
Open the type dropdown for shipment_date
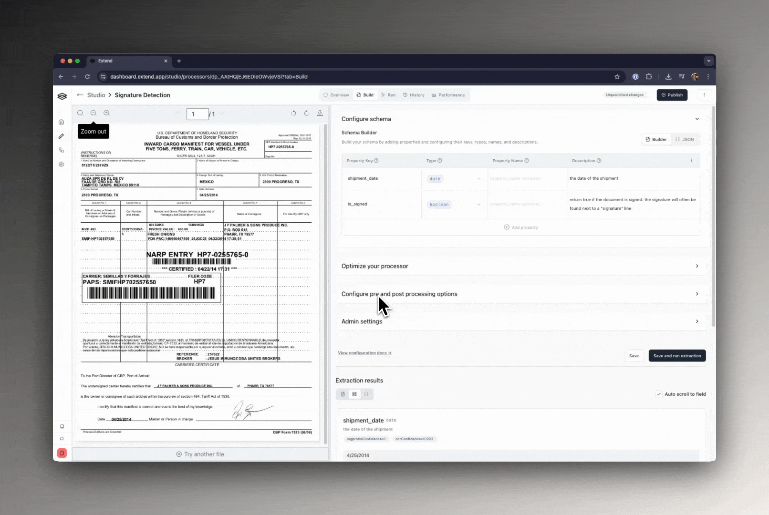(x=454, y=179)
